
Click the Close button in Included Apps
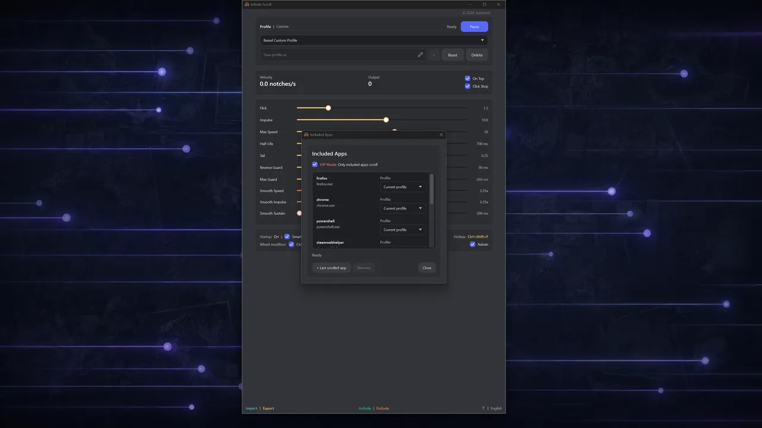point(427,268)
